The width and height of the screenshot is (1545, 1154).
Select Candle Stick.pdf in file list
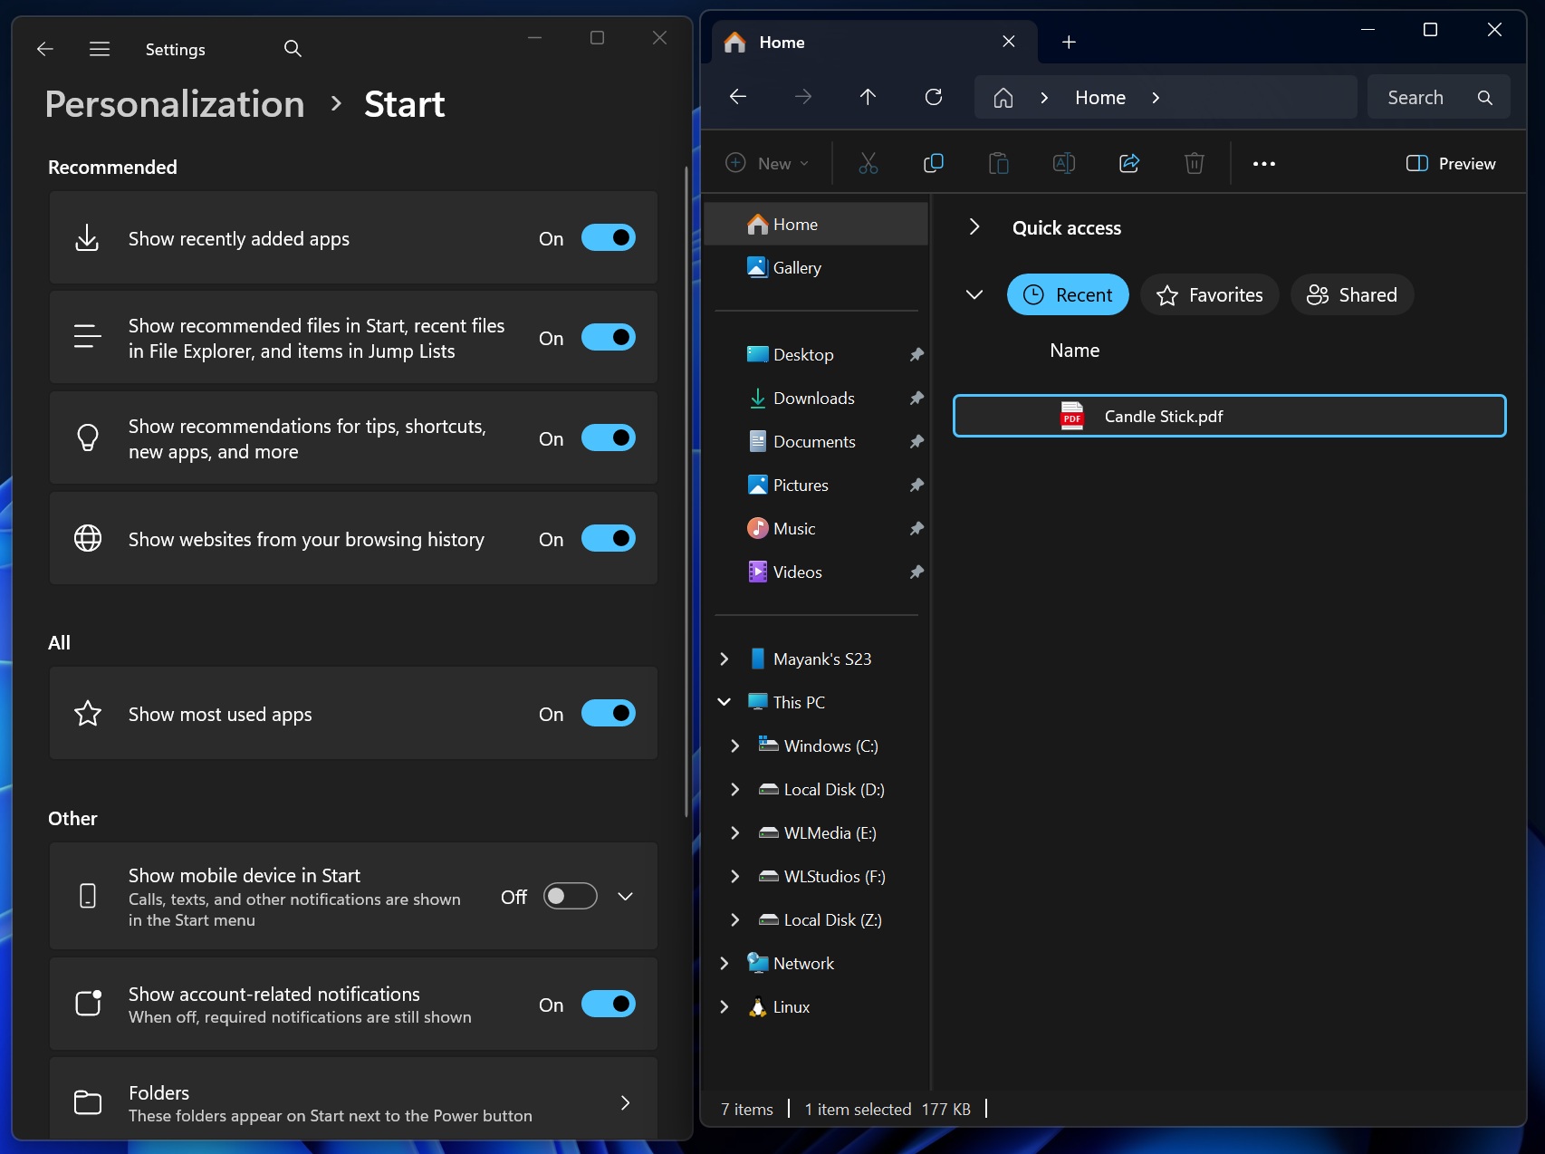[x=1162, y=417]
